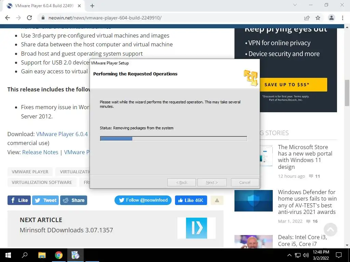The image size is (350, 262).
Task: Open Windows taskbar search
Action: pos(25,255)
